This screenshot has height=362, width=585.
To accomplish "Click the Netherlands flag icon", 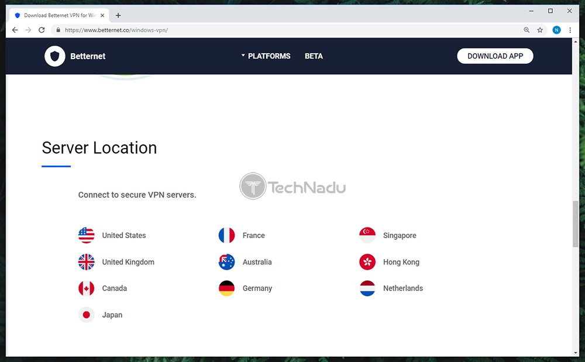I will (367, 288).
